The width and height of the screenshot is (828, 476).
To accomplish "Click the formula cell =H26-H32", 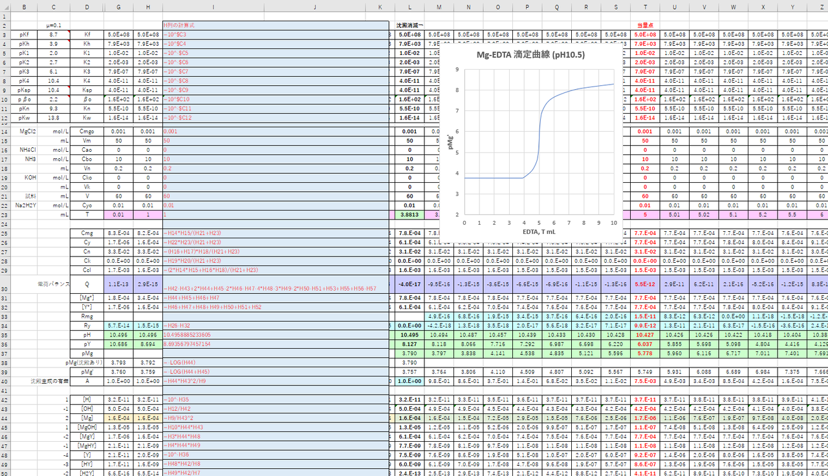I will [213, 326].
